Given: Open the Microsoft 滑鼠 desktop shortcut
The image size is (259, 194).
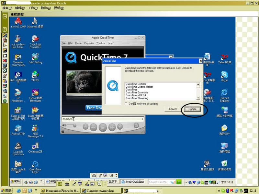Looking at the screenshot, I should pos(35,23).
